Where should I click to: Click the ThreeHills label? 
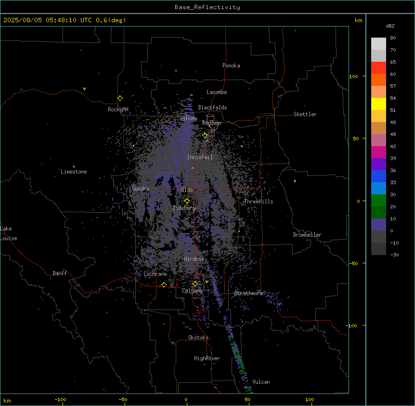coord(259,202)
